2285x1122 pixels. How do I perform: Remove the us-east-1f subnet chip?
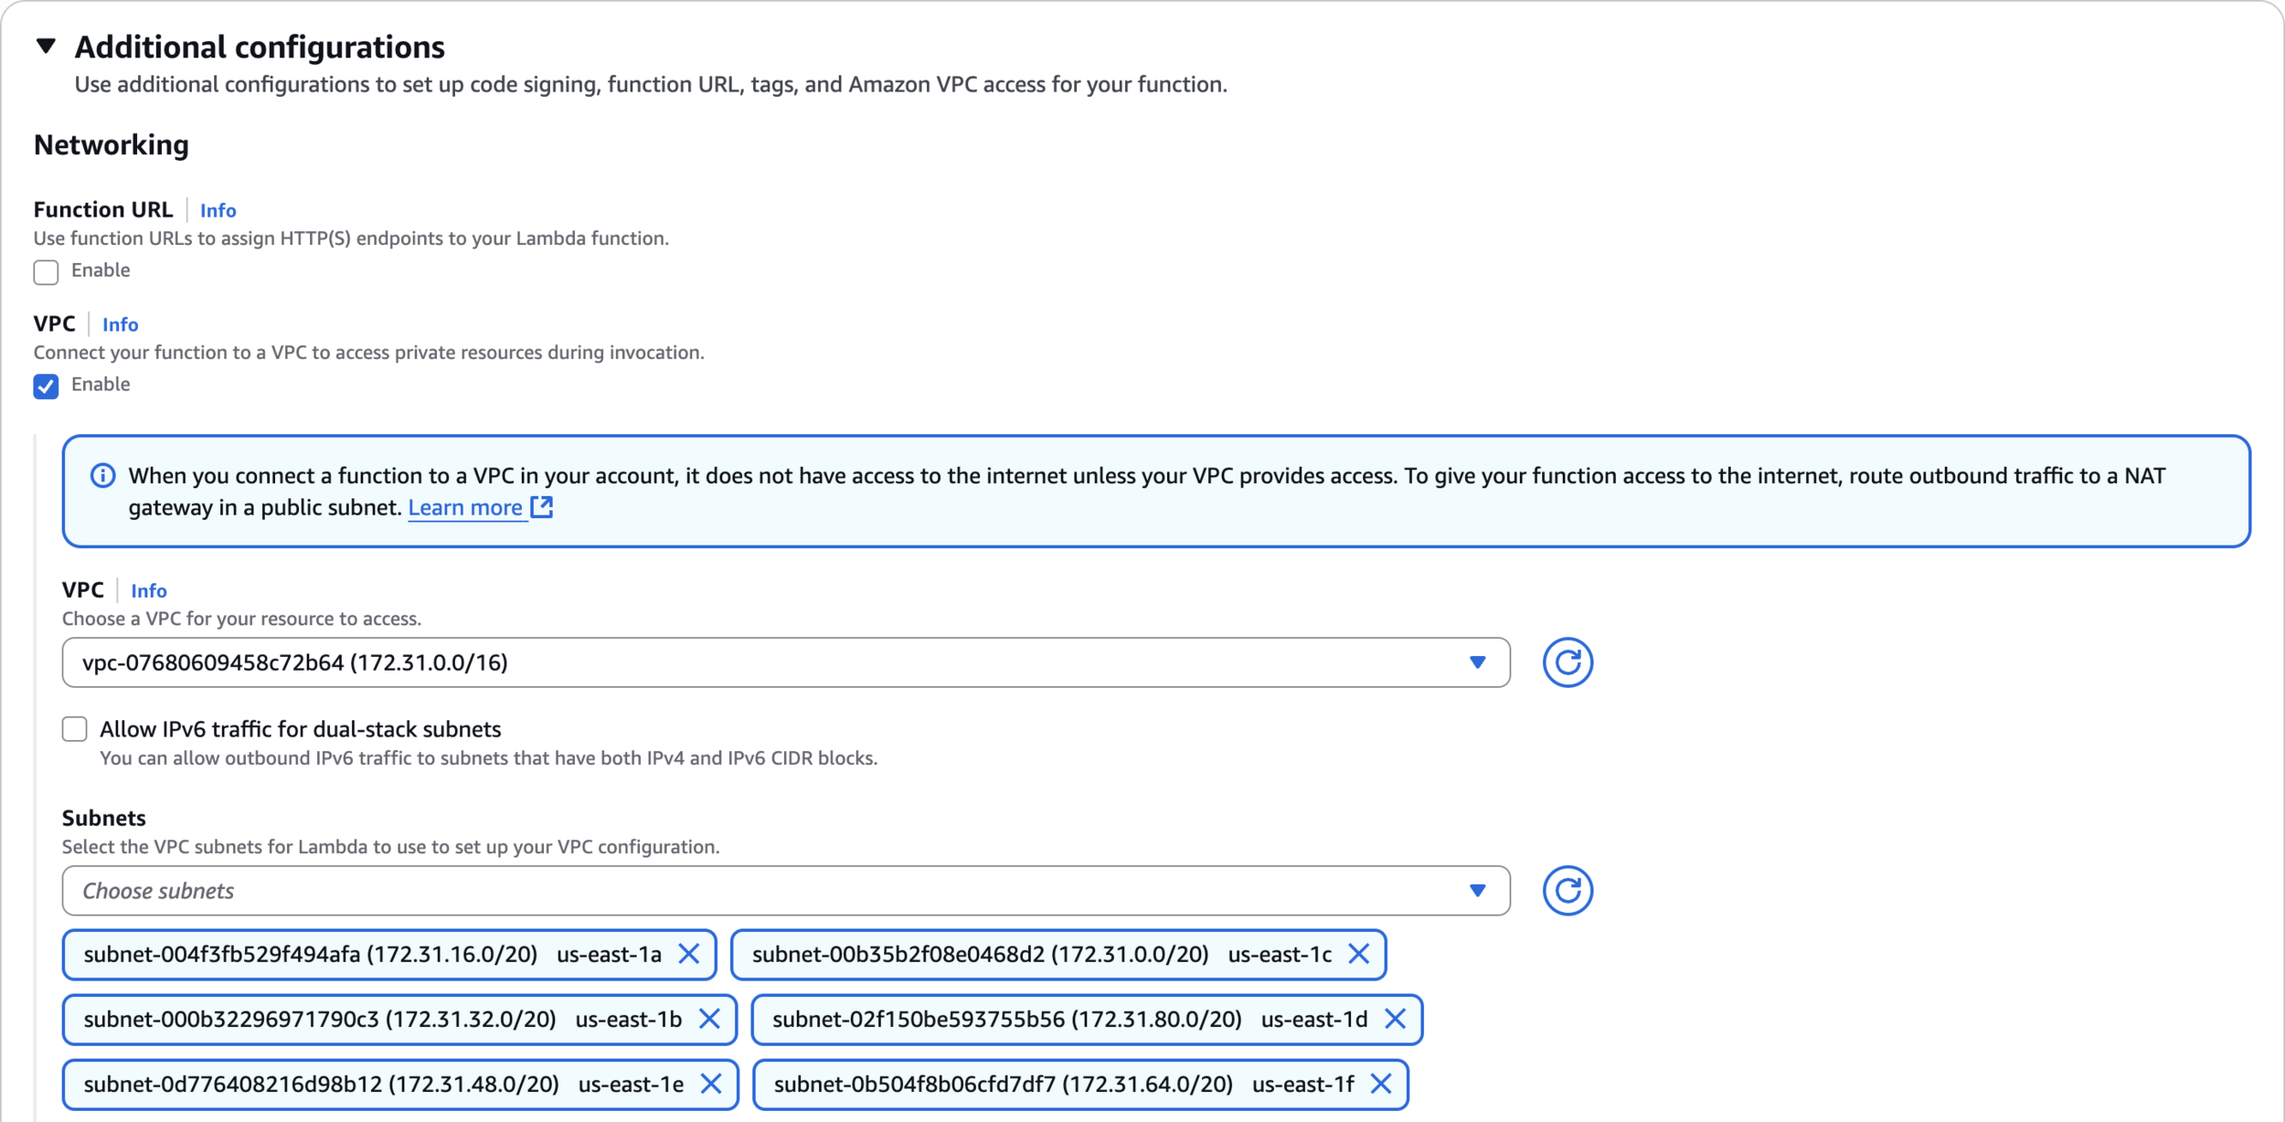1381,1085
